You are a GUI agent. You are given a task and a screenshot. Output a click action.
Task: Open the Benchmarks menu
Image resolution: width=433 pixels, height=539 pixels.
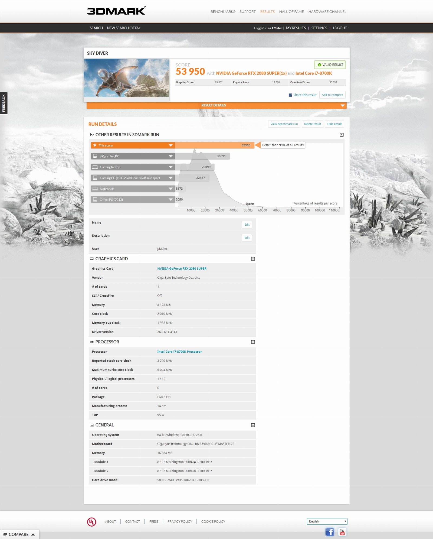[223, 12]
